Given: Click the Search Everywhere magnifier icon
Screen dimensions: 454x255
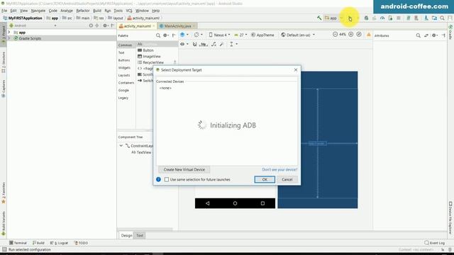Looking at the screenshot, I should pyautogui.click(x=442, y=18).
